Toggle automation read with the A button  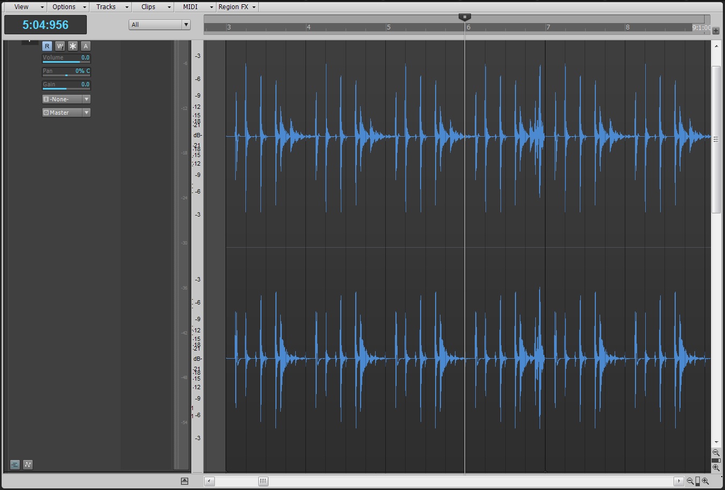pos(85,46)
